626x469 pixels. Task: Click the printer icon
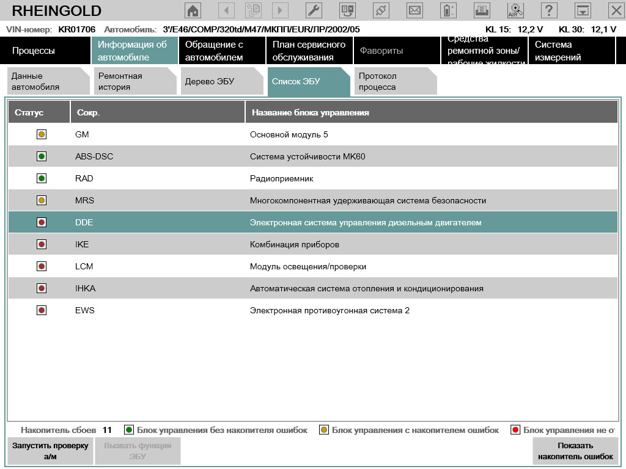482,10
